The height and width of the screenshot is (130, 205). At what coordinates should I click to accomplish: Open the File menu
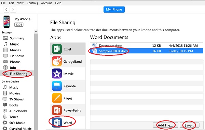coord(3,3)
